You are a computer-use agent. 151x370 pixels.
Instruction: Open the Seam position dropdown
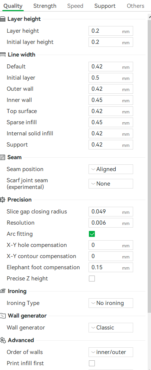pyautogui.click(x=111, y=169)
